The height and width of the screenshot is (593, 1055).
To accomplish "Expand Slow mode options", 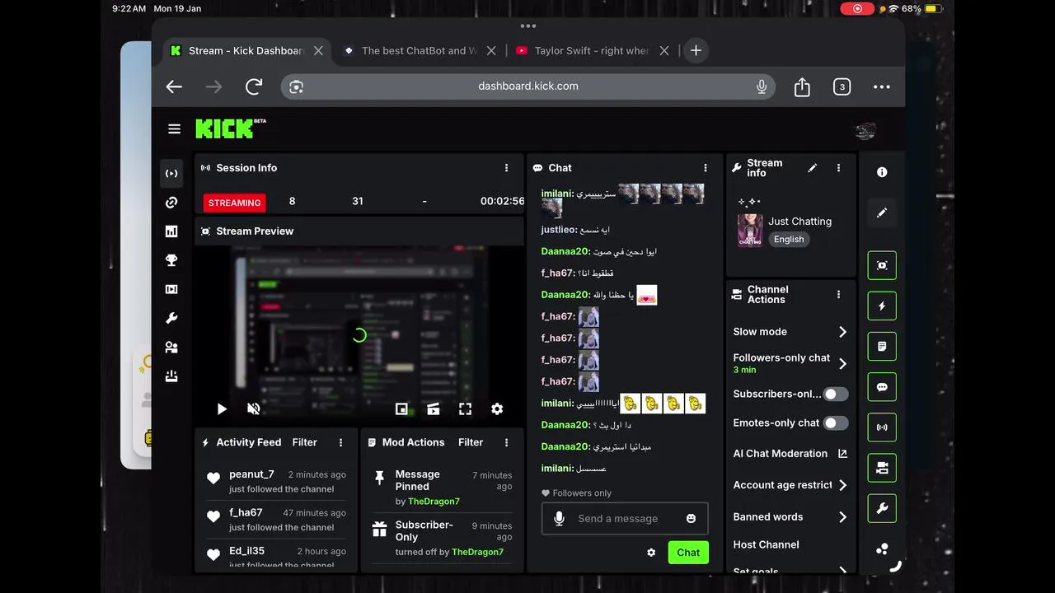I will (x=842, y=332).
